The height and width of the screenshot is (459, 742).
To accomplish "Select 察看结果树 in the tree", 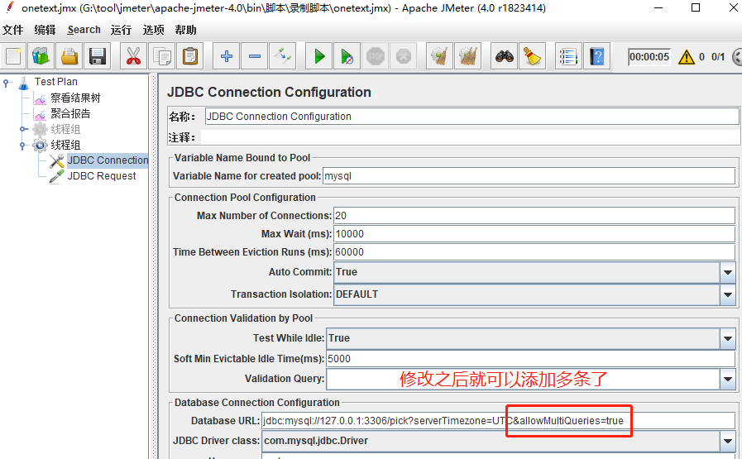I will [76, 98].
